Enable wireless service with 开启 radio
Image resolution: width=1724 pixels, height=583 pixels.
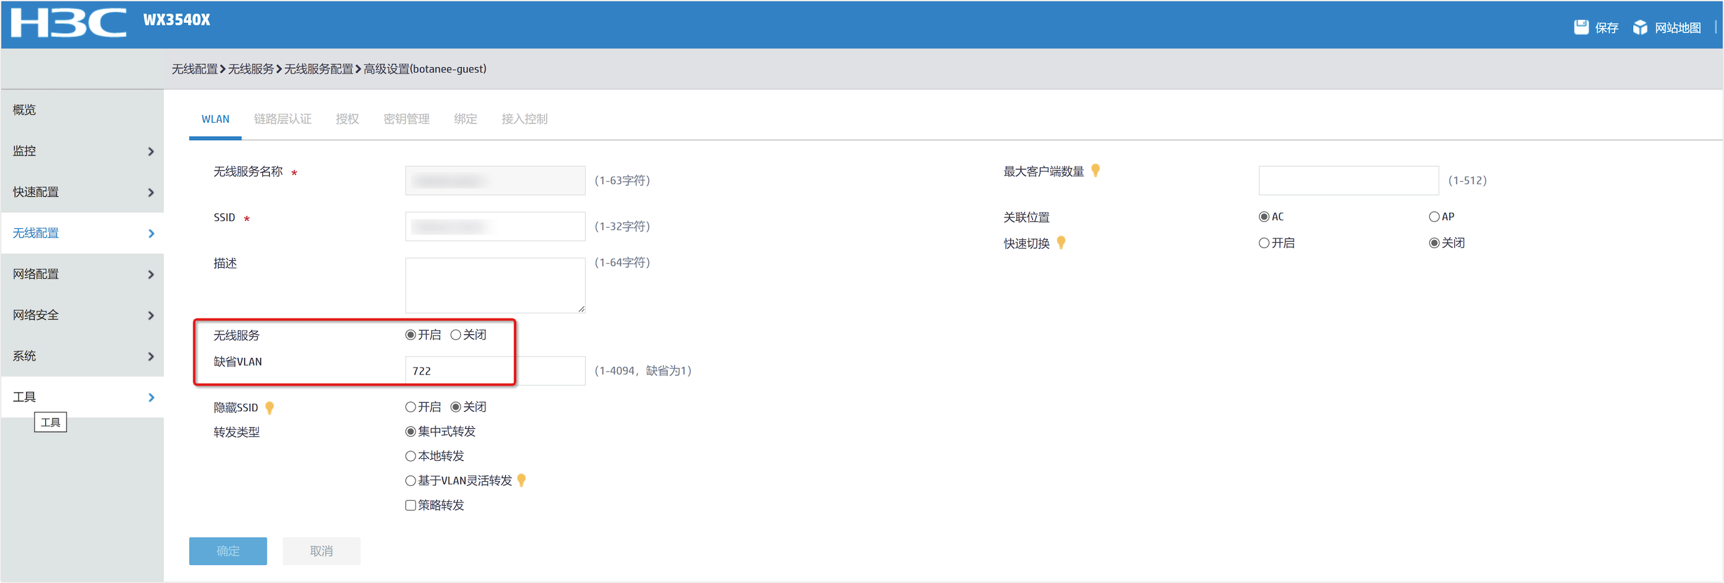(x=411, y=335)
